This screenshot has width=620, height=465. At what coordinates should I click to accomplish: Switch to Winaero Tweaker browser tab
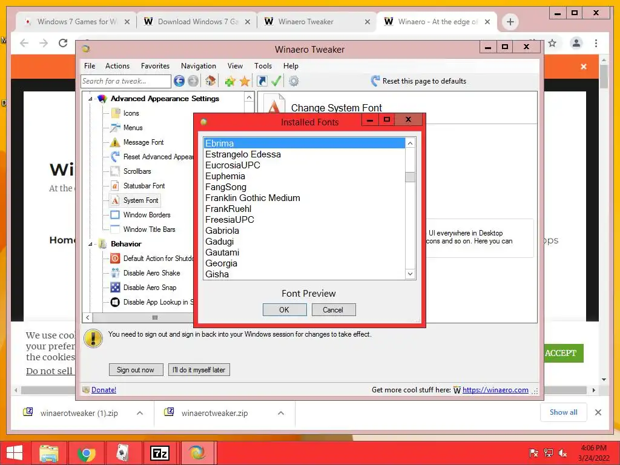click(x=316, y=22)
